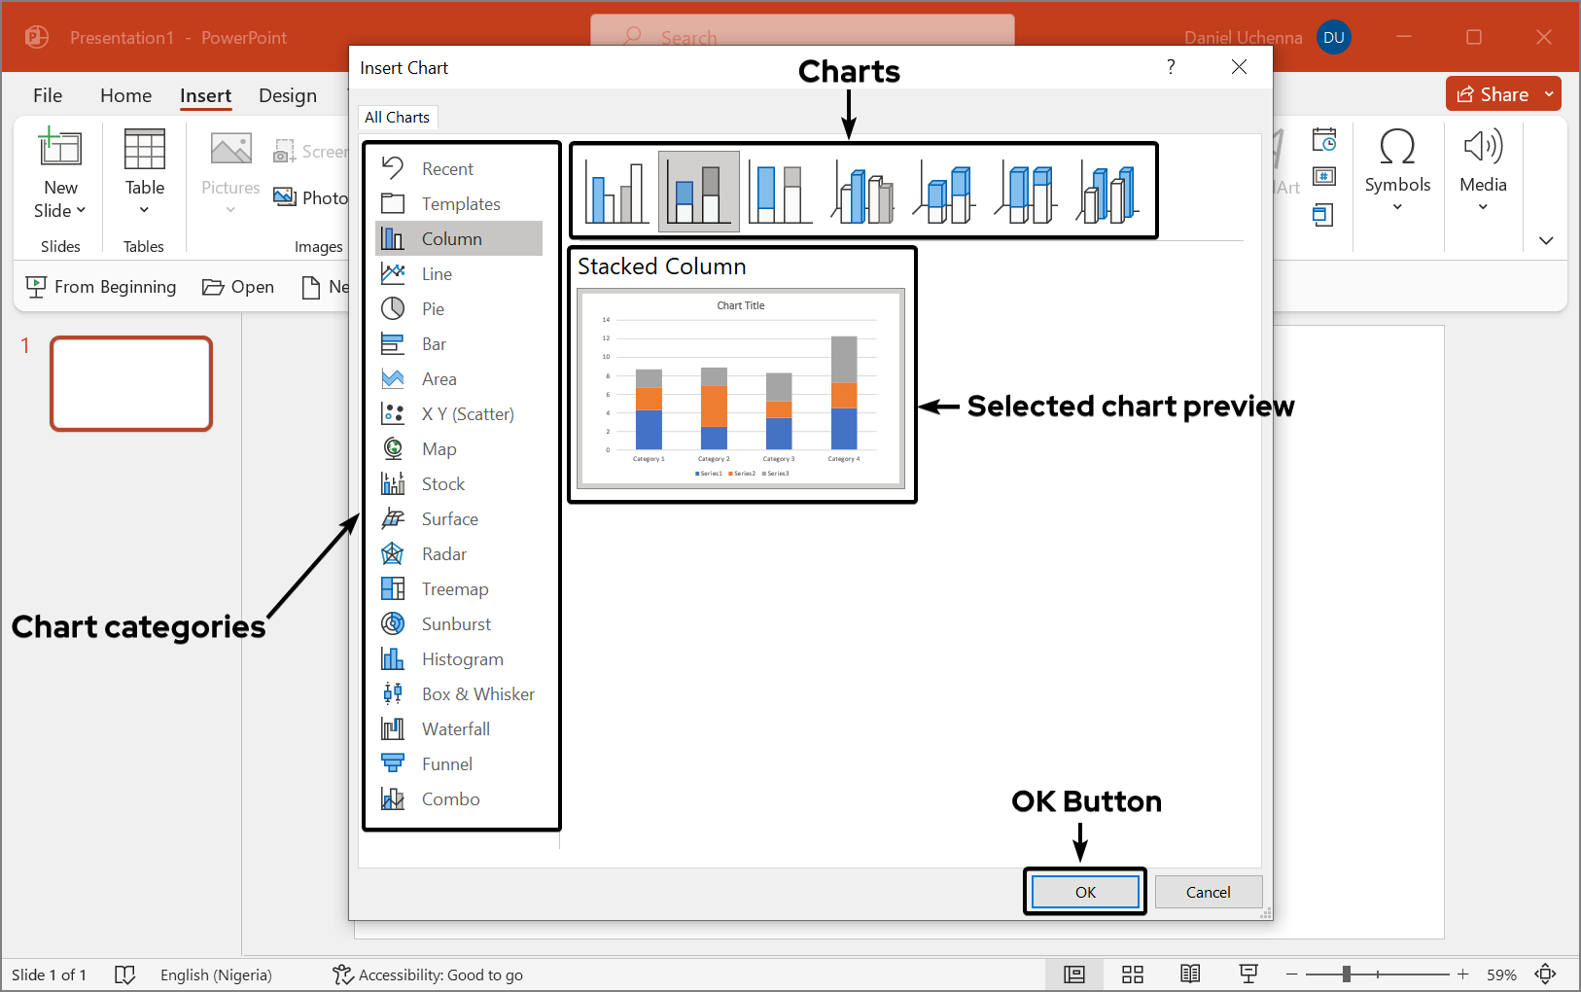
Task: Choose the 3-D Stacked Column subtype
Action: click(x=943, y=191)
